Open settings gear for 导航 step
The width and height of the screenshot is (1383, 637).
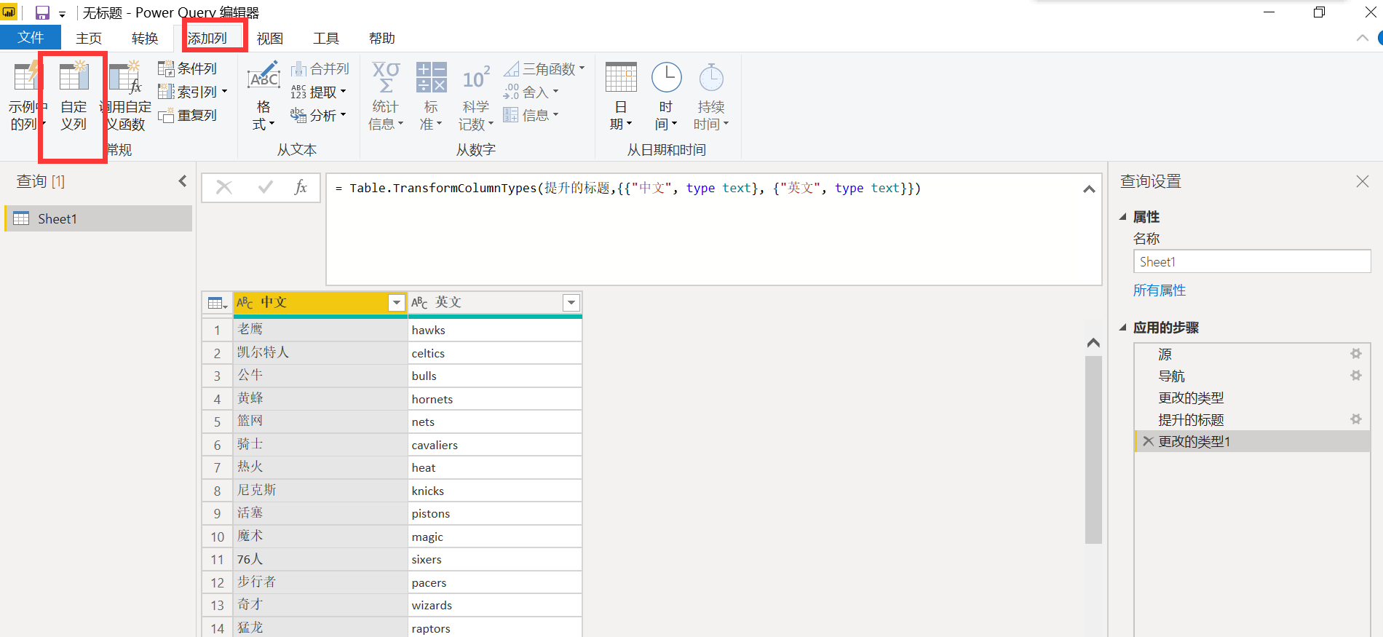(1356, 376)
